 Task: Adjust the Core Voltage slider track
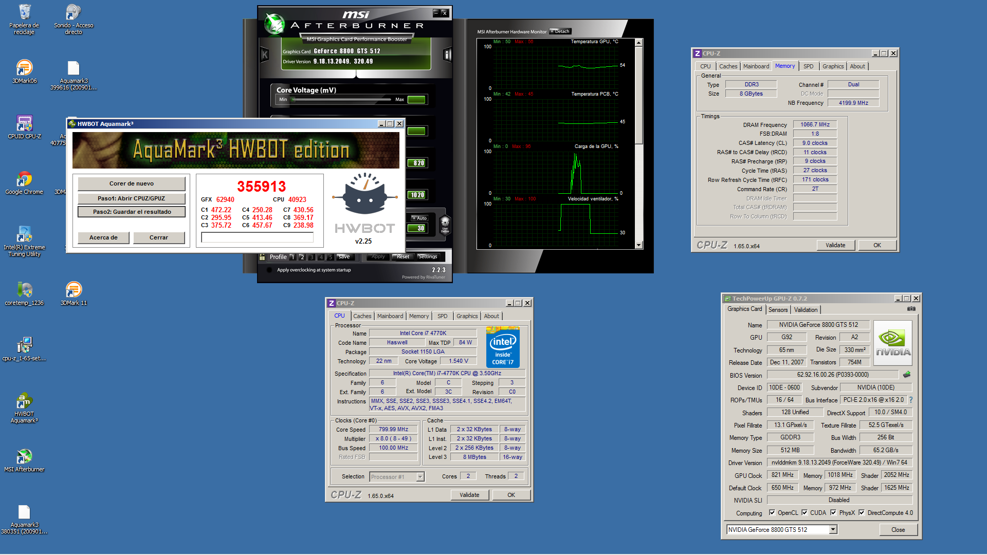pos(341,100)
